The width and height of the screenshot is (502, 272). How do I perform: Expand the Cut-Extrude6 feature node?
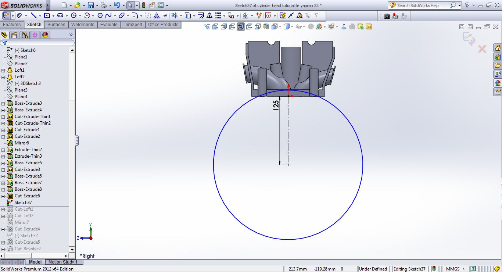[3, 196]
